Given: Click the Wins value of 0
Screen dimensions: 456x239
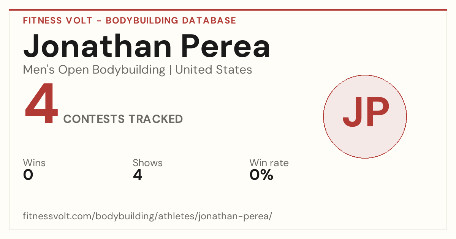Looking at the screenshot, I should 28,175.
